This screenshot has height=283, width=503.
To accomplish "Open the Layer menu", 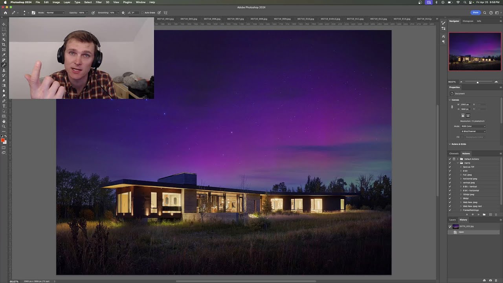I will pos(67,2).
